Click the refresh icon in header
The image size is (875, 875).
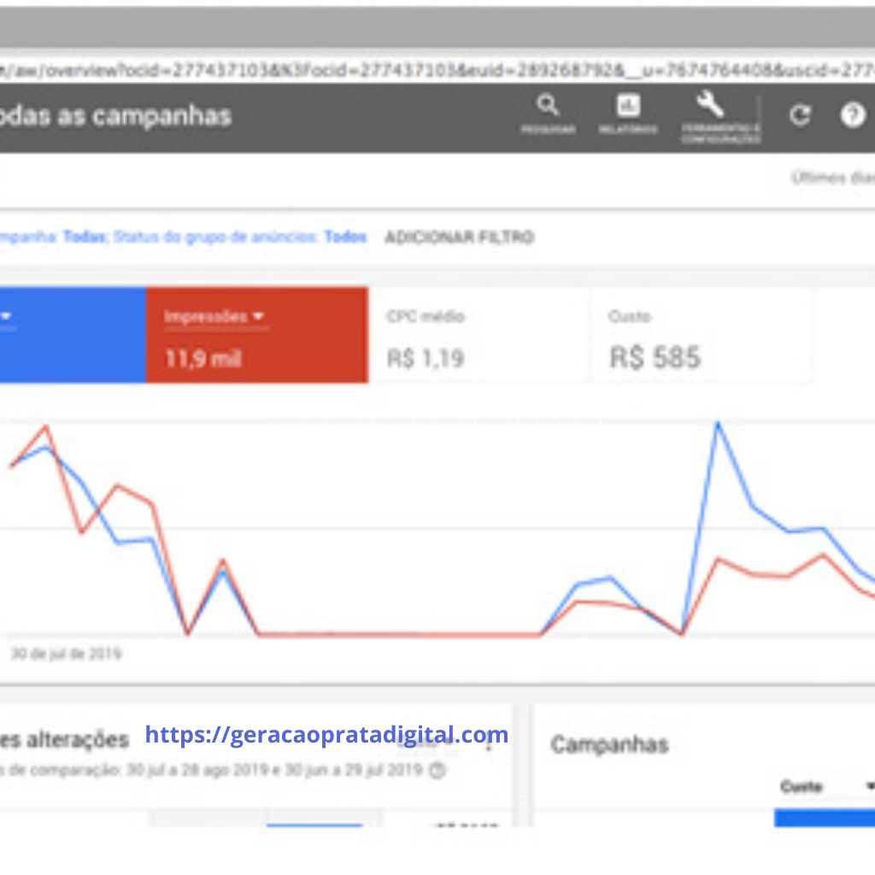pos(800,116)
